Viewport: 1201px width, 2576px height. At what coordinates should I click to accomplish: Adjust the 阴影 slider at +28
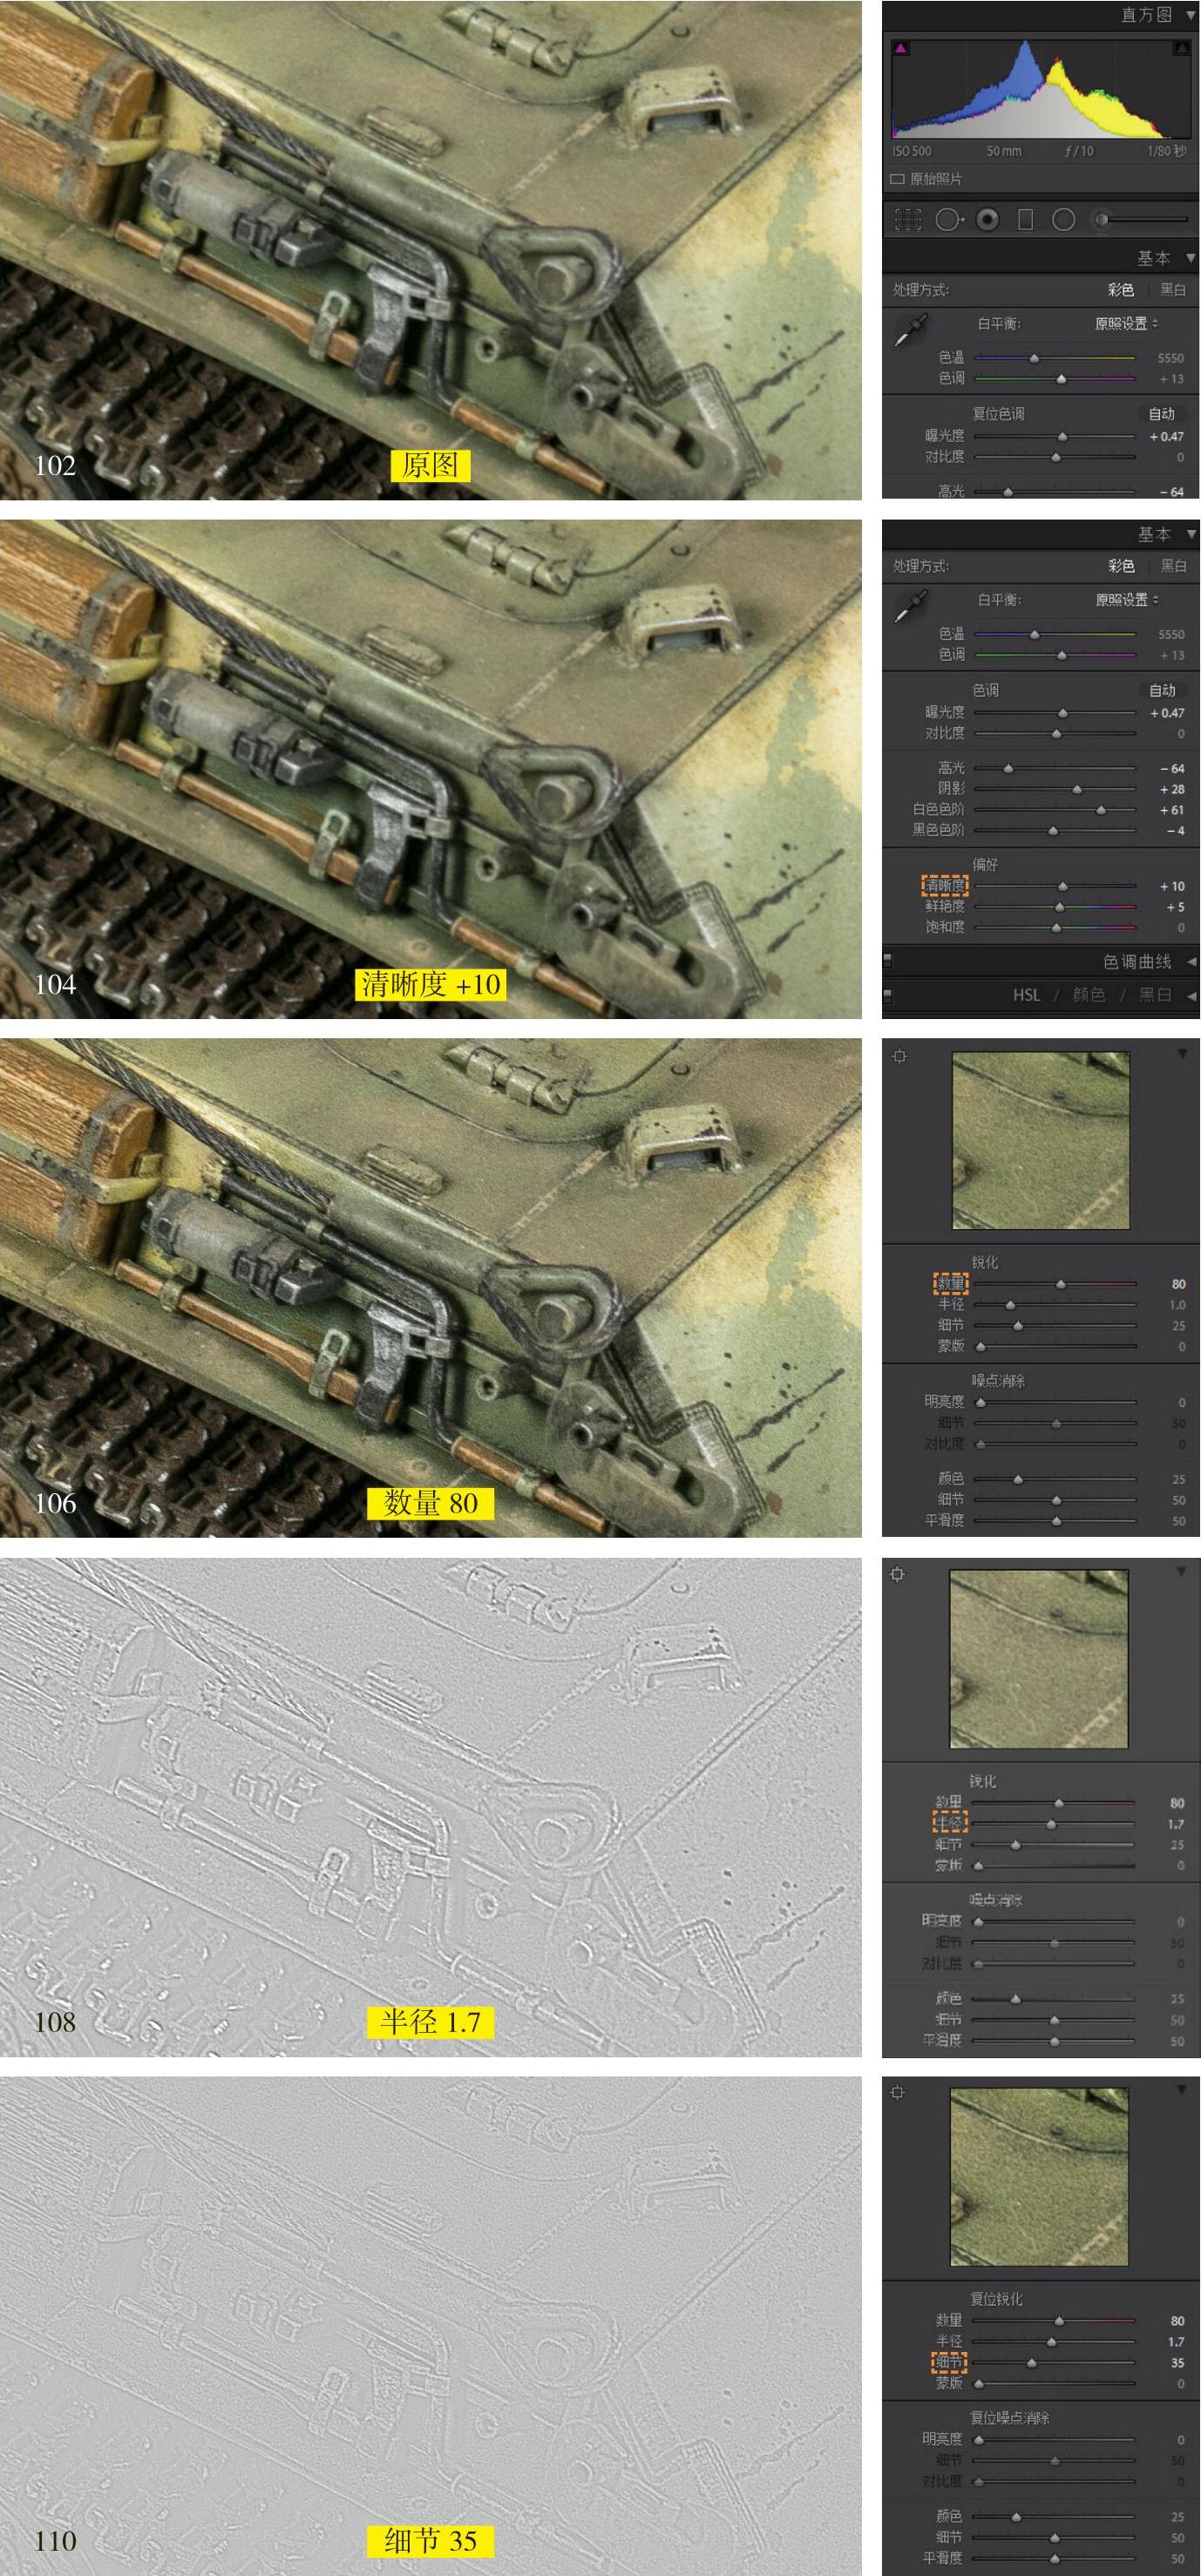(x=1055, y=789)
